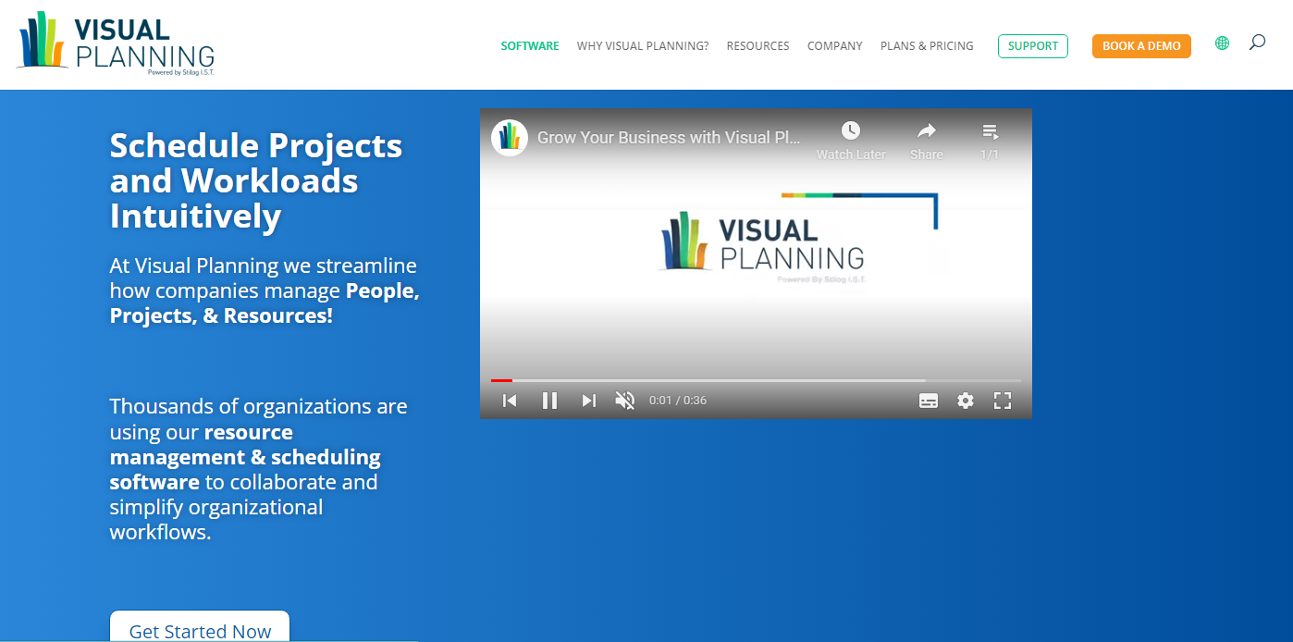Click the text "People, Projects, & Resources!"
This screenshot has height=642, width=1293.
click(x=265, y=303)
